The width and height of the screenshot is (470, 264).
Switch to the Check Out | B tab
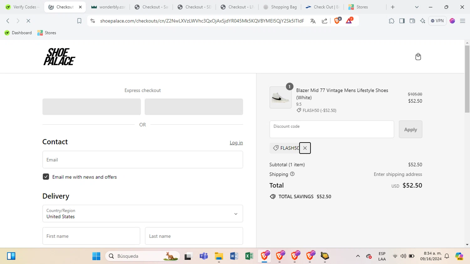click(323, 7)
